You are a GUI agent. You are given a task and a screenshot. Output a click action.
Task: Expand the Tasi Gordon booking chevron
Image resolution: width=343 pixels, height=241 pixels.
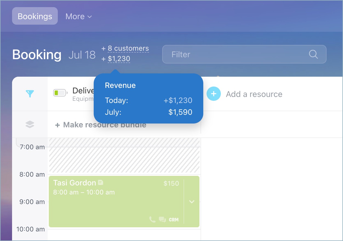pyautogui.click(x=192, y=202)
